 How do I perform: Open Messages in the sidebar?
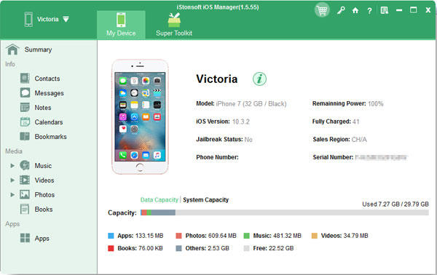(x=49, y=93)
